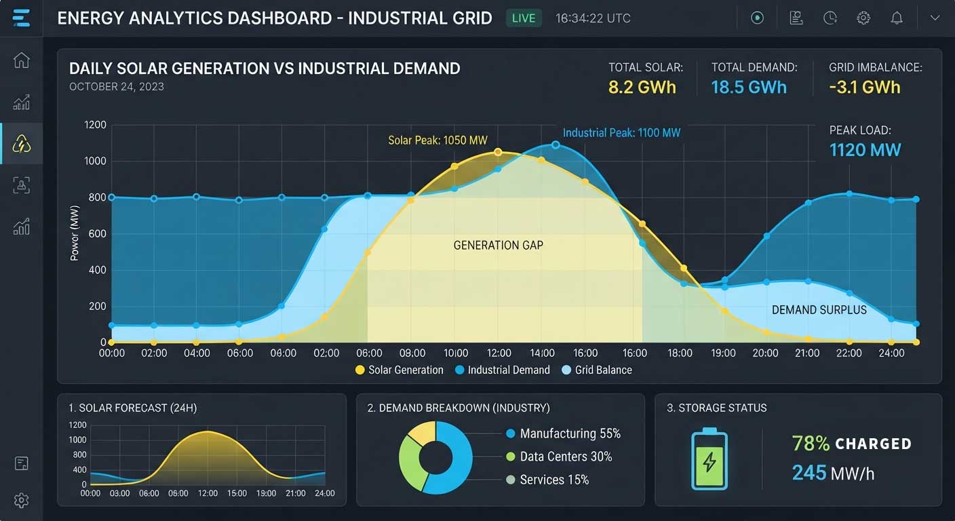Image resolution: width=955 pixels, height=521 pixels.
Task: Toggle Solar Generation legend series
Action: 399,370
